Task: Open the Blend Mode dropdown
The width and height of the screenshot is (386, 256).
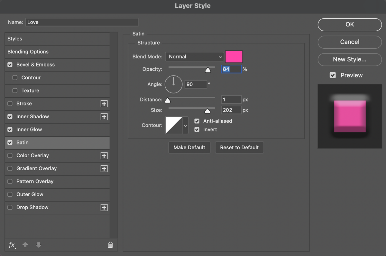Action: pos(194,56)
